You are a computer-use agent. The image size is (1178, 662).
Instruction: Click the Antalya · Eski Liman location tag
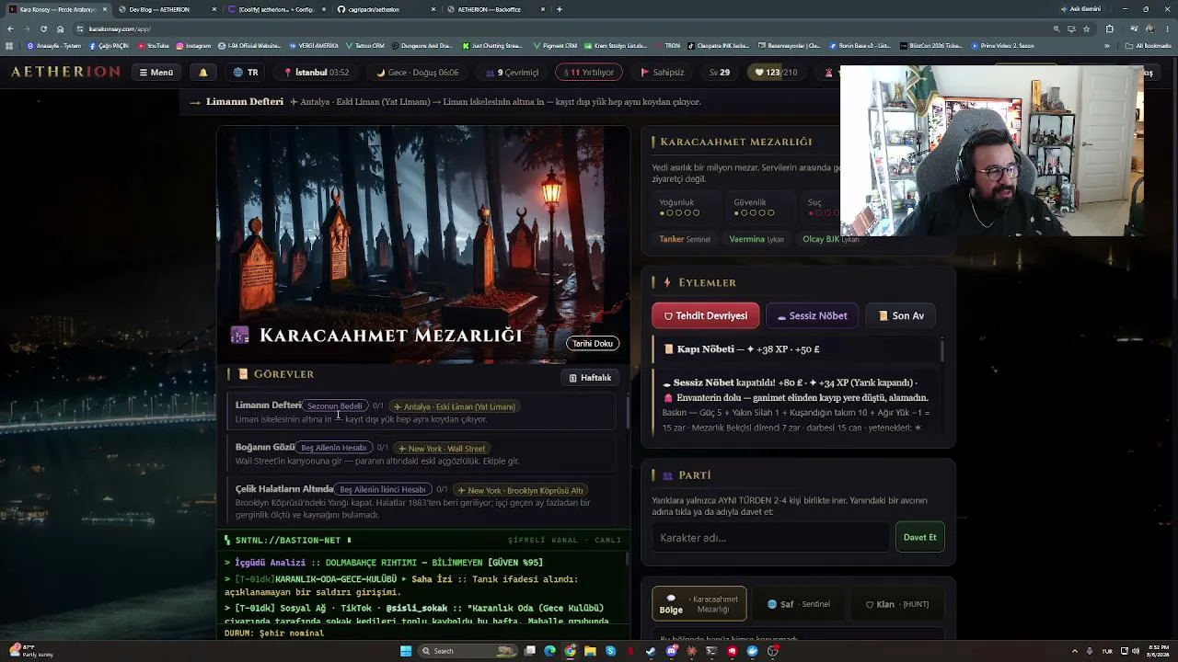point(455,406)
